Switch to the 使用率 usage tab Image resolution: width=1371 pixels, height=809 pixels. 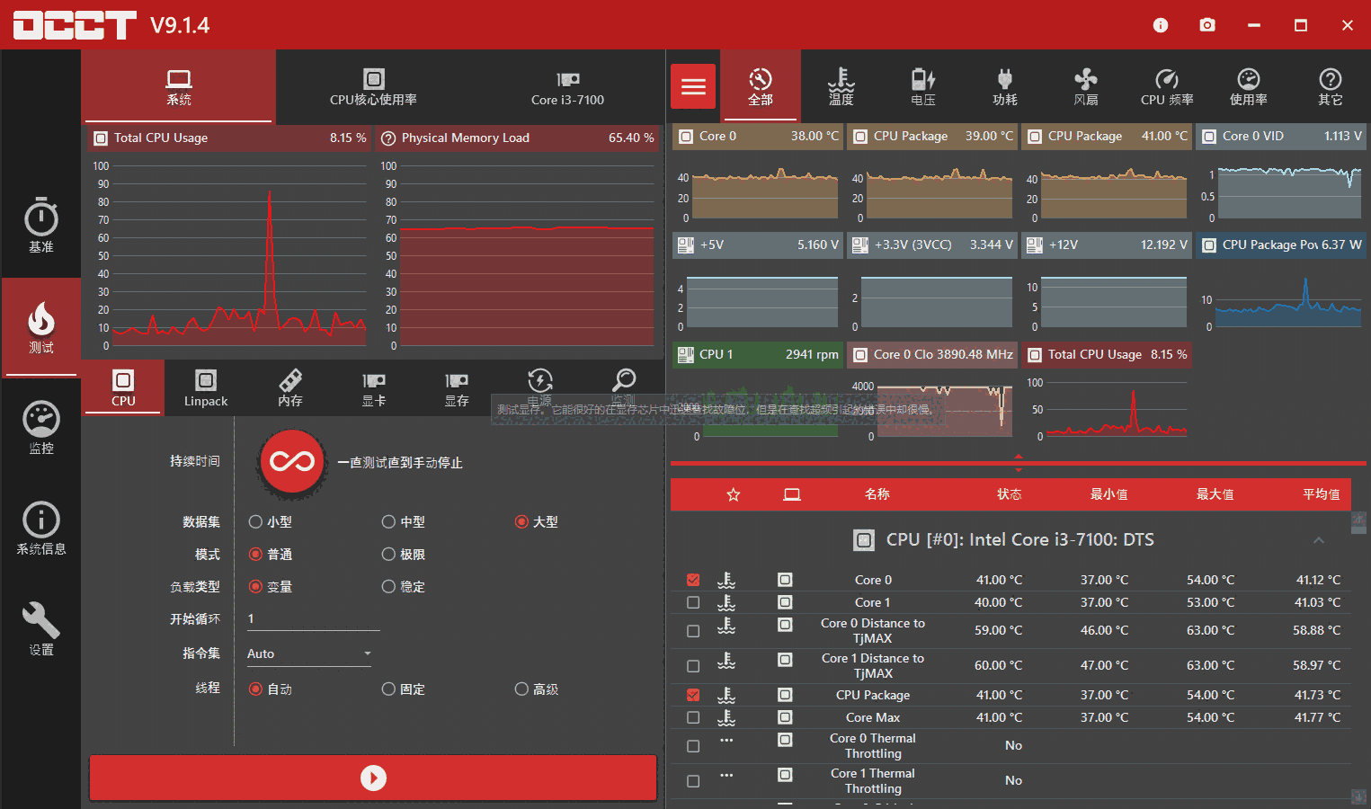click(x=1249, y=86)
